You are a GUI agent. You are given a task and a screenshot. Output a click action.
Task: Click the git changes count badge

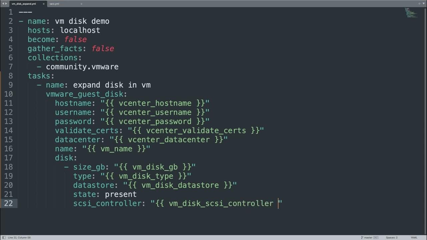376,237
